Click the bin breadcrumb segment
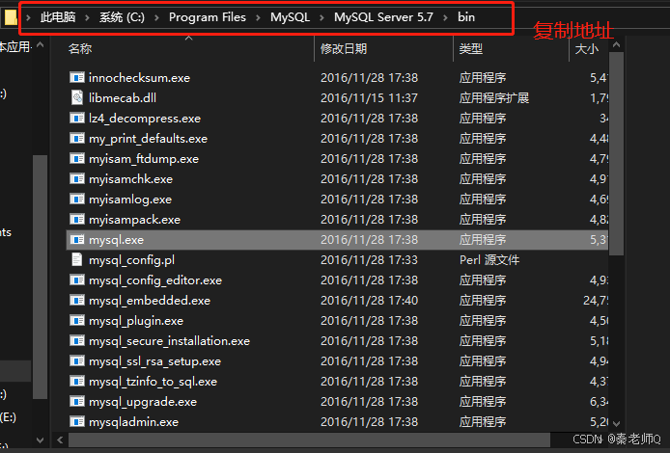The image size is (670, 453). pos(466,17)
